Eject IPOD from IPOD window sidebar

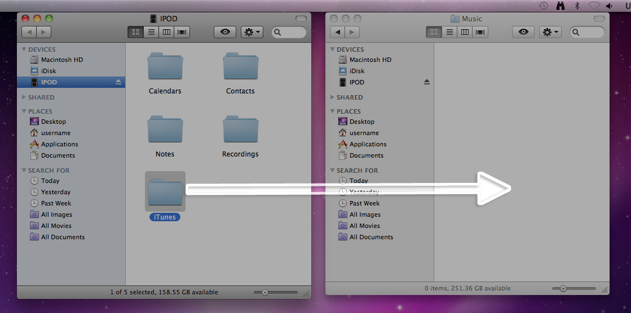118,82
